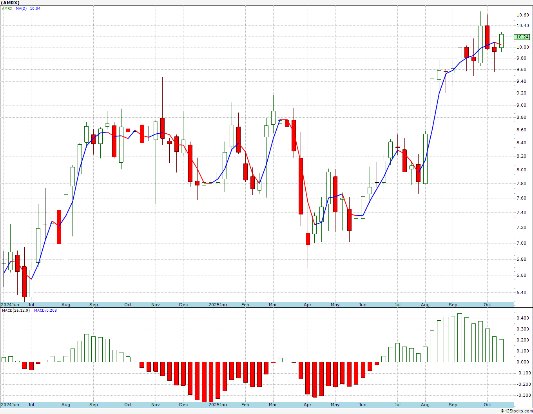
Task: Click the 0.400 MACD axis label
Action: coord(523,318)
